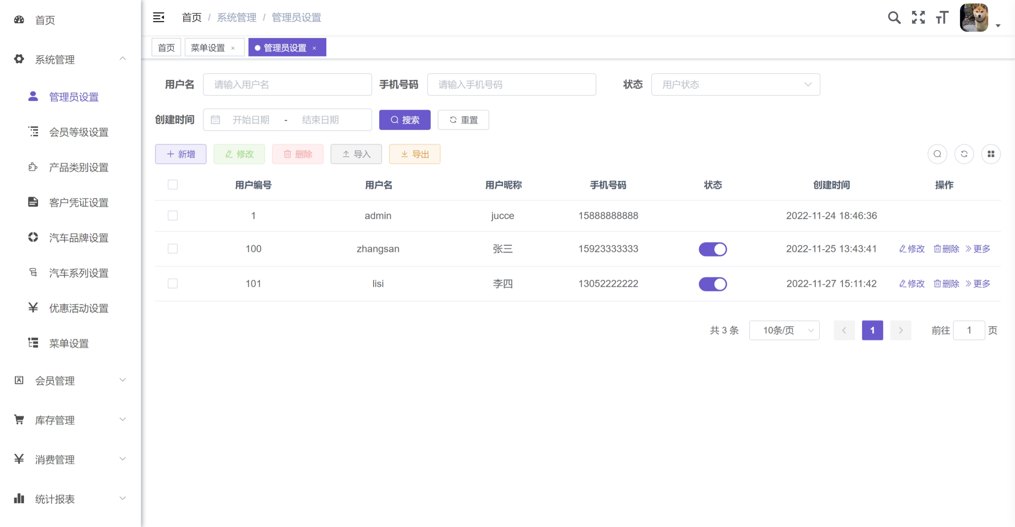
Task: Click the 请输入用户名 input field
Action: [x=287, y=84]
